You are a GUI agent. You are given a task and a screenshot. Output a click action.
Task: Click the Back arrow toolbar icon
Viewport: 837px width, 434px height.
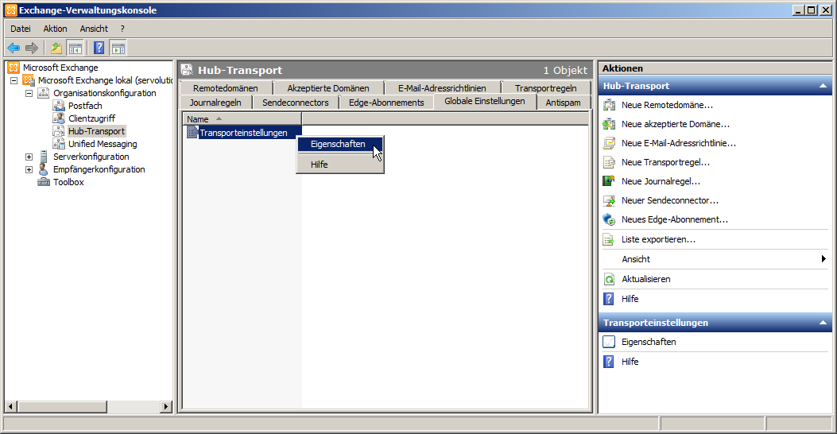tap(14, 48)
